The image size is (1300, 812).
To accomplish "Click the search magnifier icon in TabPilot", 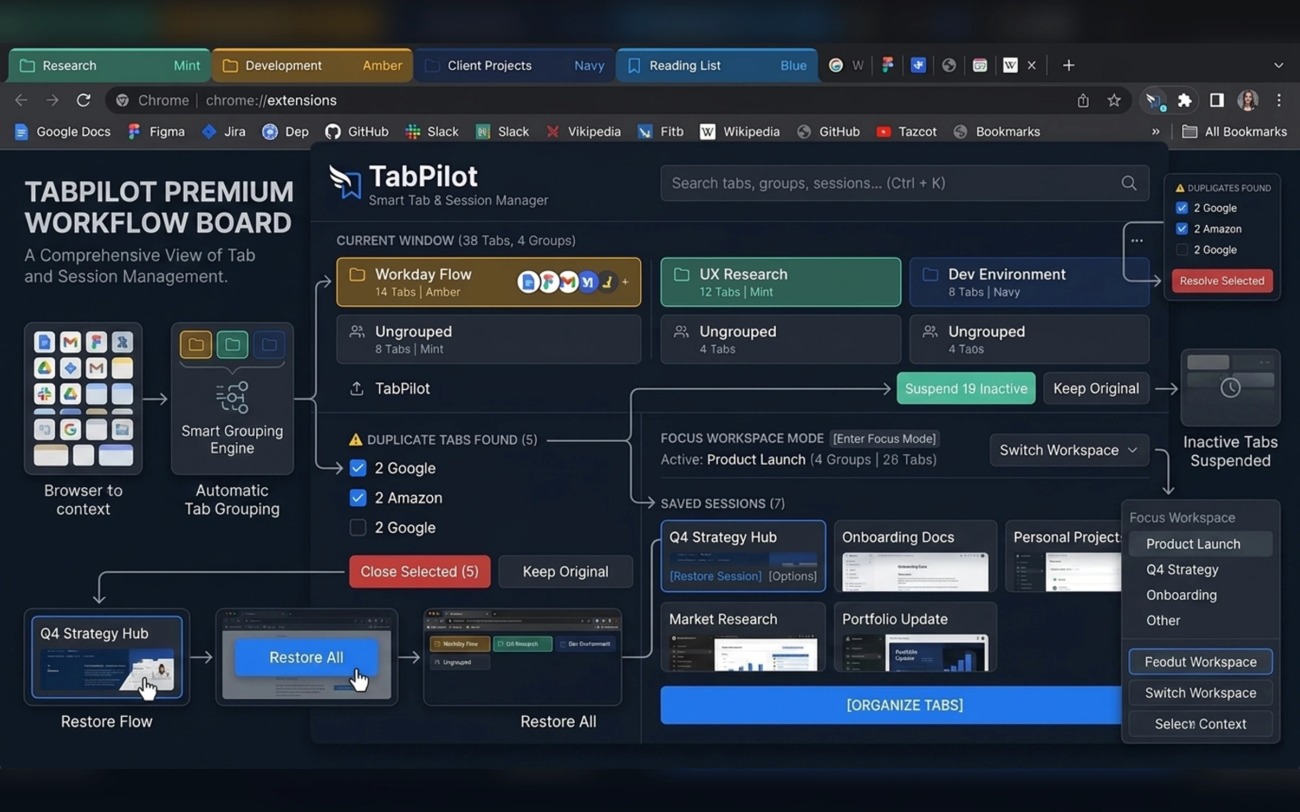I will (1129, 183).
